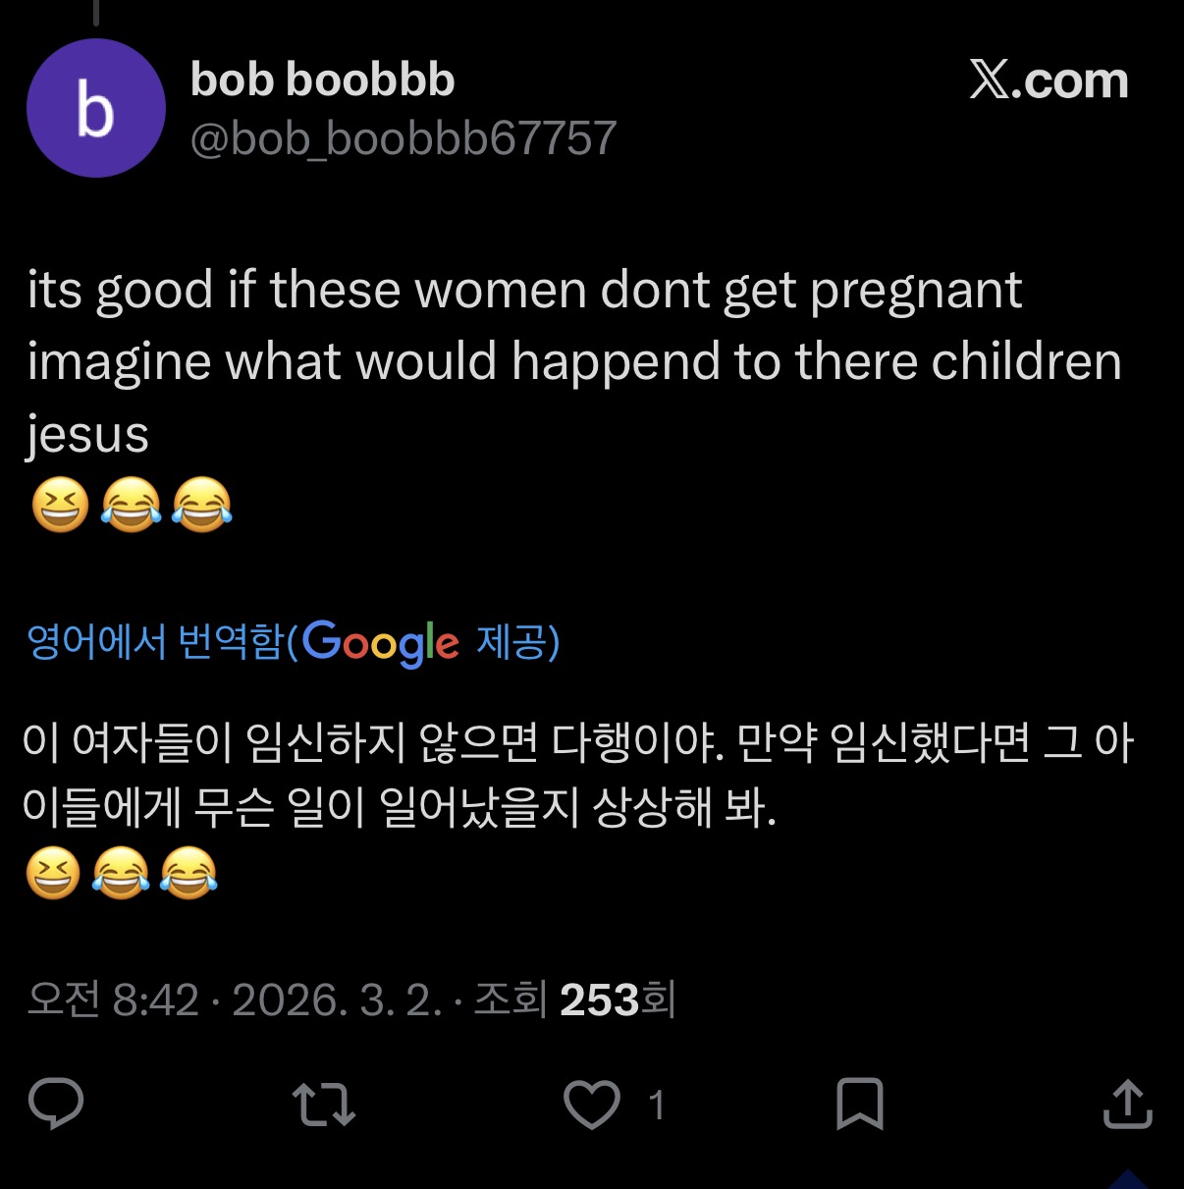Image resolution: width=1184 pixels, height=1189 pixels.
Task: Open the share upload icon
Action: pos(1127,1104)
